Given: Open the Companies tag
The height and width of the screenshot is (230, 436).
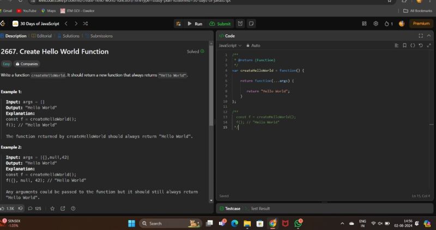Looking at the screenshot, I should pos(27,64).
